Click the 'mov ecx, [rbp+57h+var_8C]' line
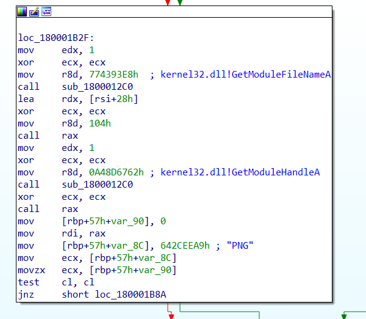The height and width of the screenshot is (319, 366). [x=97, y=258]
